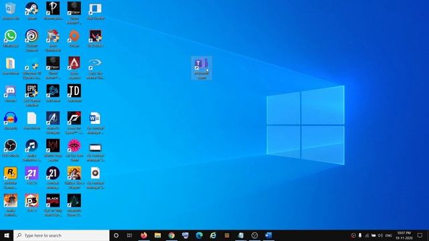
Task: Select the Word document on the desktop
Action: pyautogui.click(x=95, y=123)
